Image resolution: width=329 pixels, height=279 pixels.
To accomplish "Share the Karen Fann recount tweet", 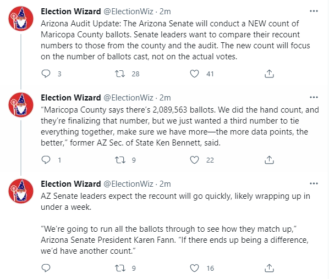I will [x=269, y=268].
